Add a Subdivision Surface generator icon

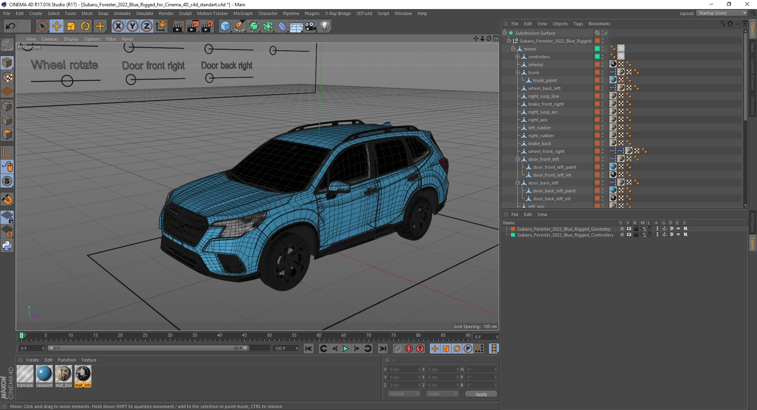pyautogui.click(x=254, y=26)
